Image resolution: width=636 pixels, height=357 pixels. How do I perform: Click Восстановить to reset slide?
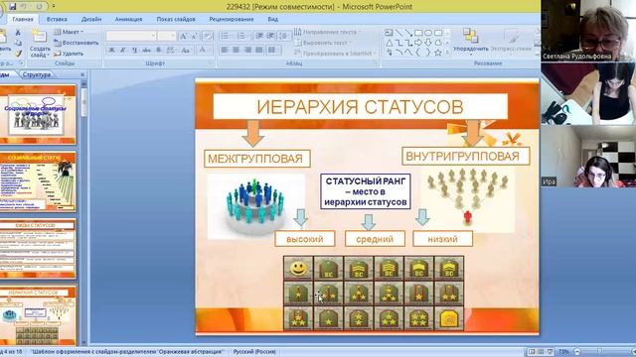[x=77, y=43]
